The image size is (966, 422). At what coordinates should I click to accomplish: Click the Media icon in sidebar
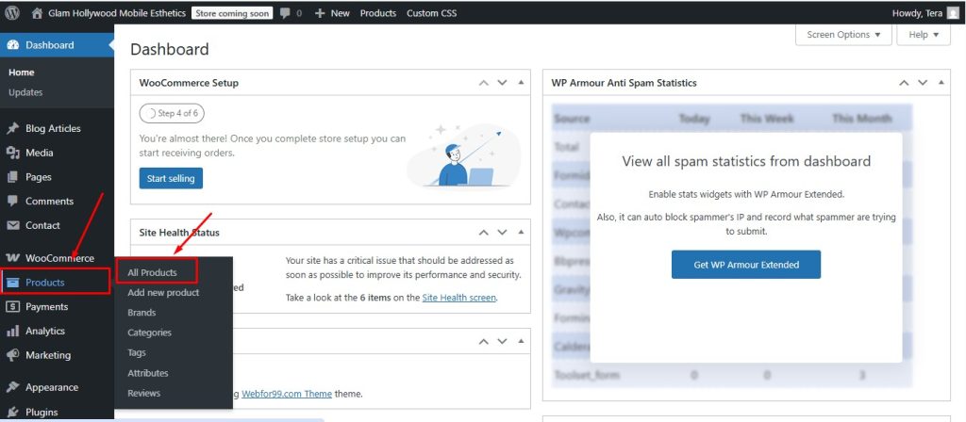[12, 153]
